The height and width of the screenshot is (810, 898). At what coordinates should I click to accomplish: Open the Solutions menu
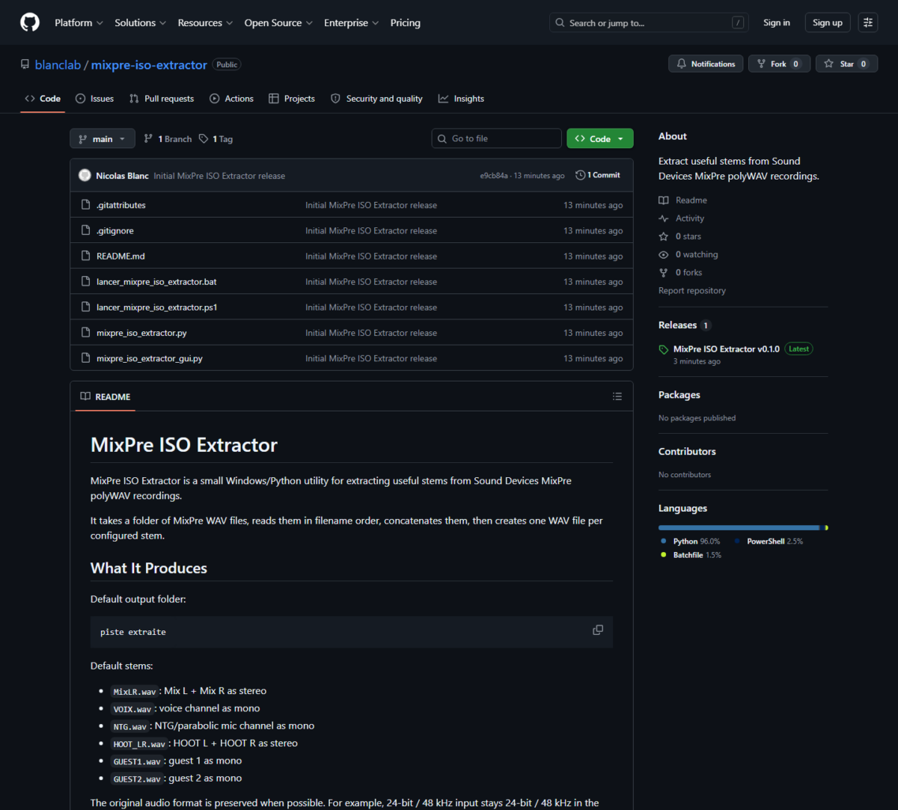[141, 22]
